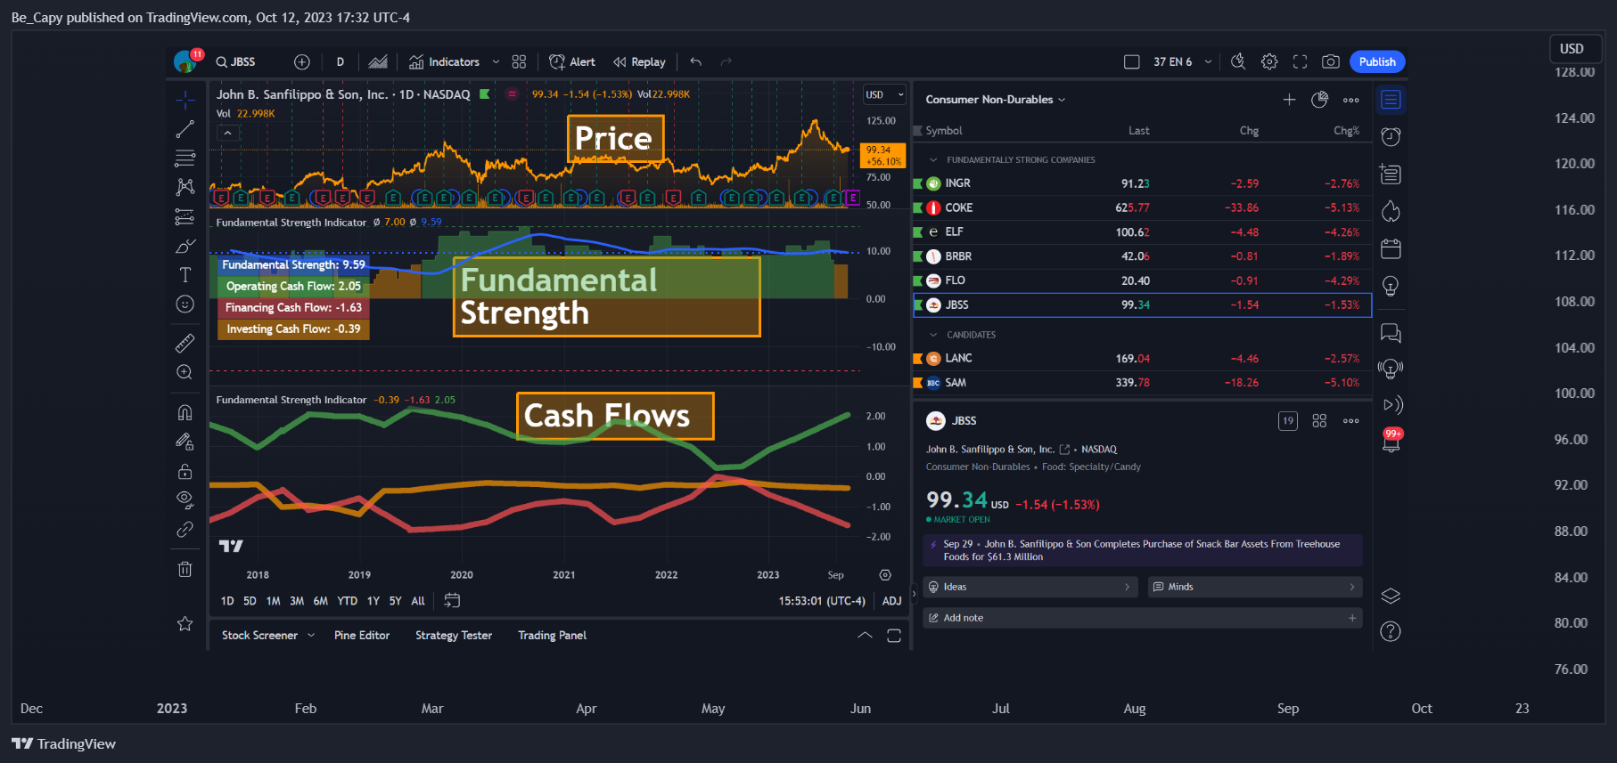Open the Indicators dialog
The height and width of the screenshot is (763, 1617).
(444, 61)
